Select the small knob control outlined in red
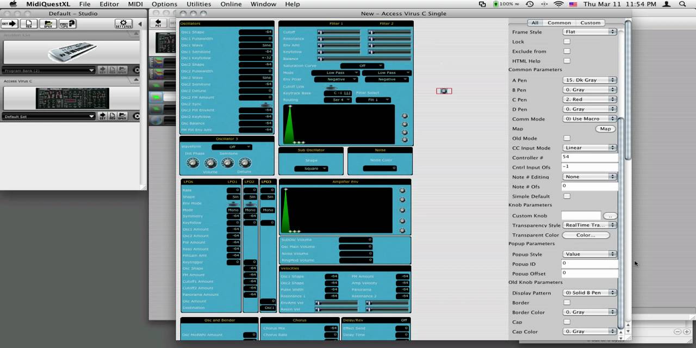696x348 pixels. pyautogui.click(x=444, y=91)
